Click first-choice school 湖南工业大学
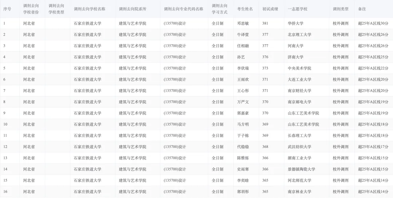393x198 pixels. point(299,158)
